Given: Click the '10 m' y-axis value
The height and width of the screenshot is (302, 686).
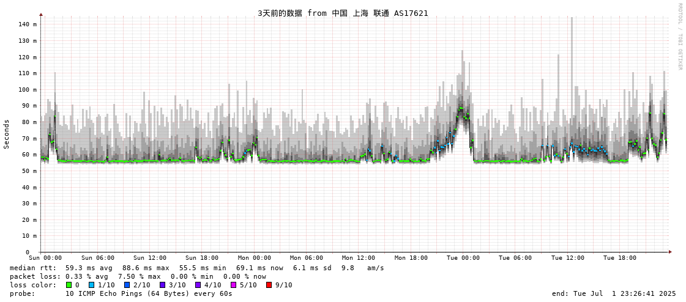Looking at the screenshot, I should pos(29,236).
